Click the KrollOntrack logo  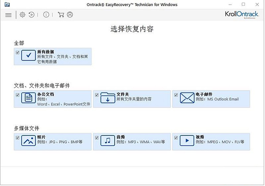coord(242,15)
